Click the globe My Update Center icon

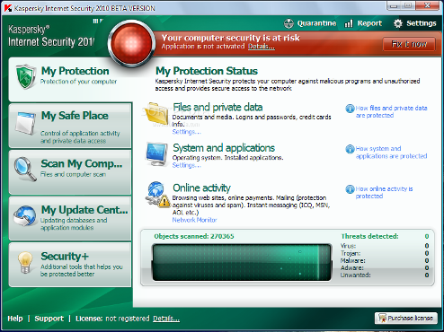[x=24, y=216]
